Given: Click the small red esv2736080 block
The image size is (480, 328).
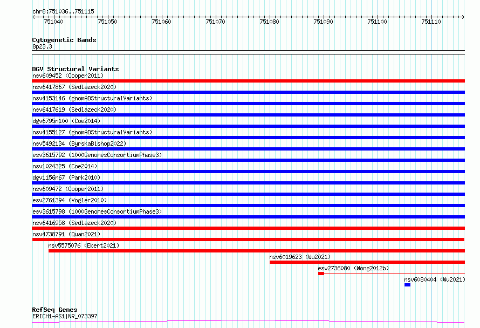Looking at the screenshot, I should pos(321,274).
